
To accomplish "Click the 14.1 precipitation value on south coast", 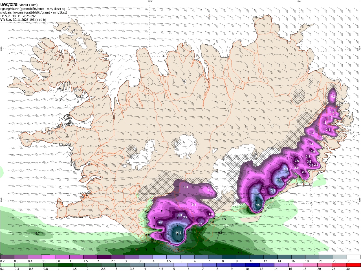I will click(x=178, y=233).
